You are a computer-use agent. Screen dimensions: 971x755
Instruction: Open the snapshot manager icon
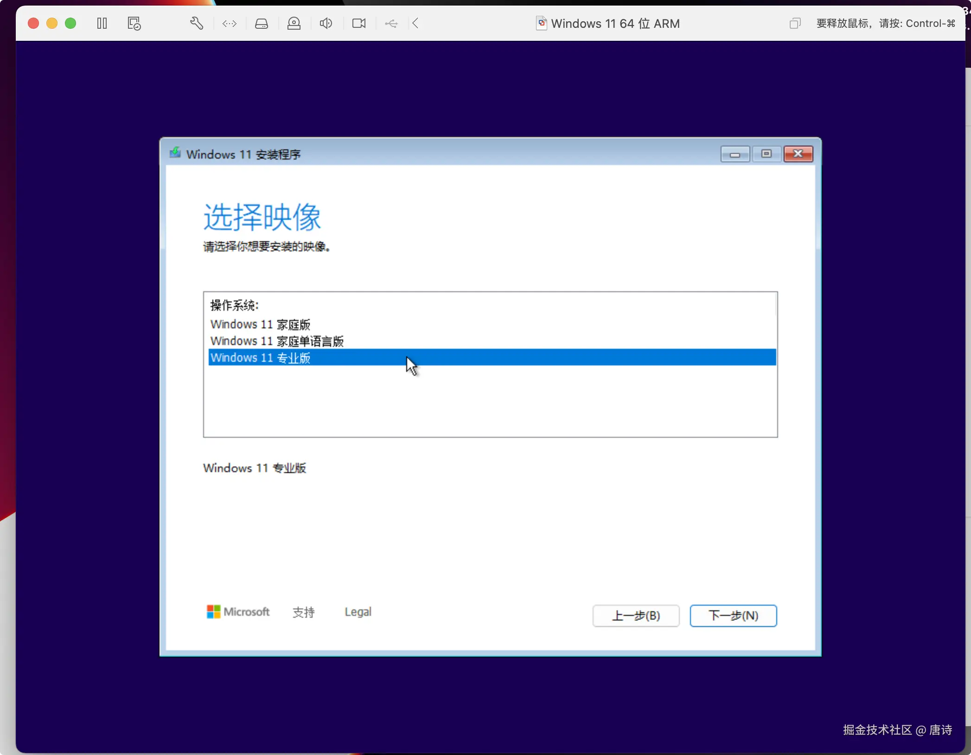pyautogui.click(x=134, y=23)
